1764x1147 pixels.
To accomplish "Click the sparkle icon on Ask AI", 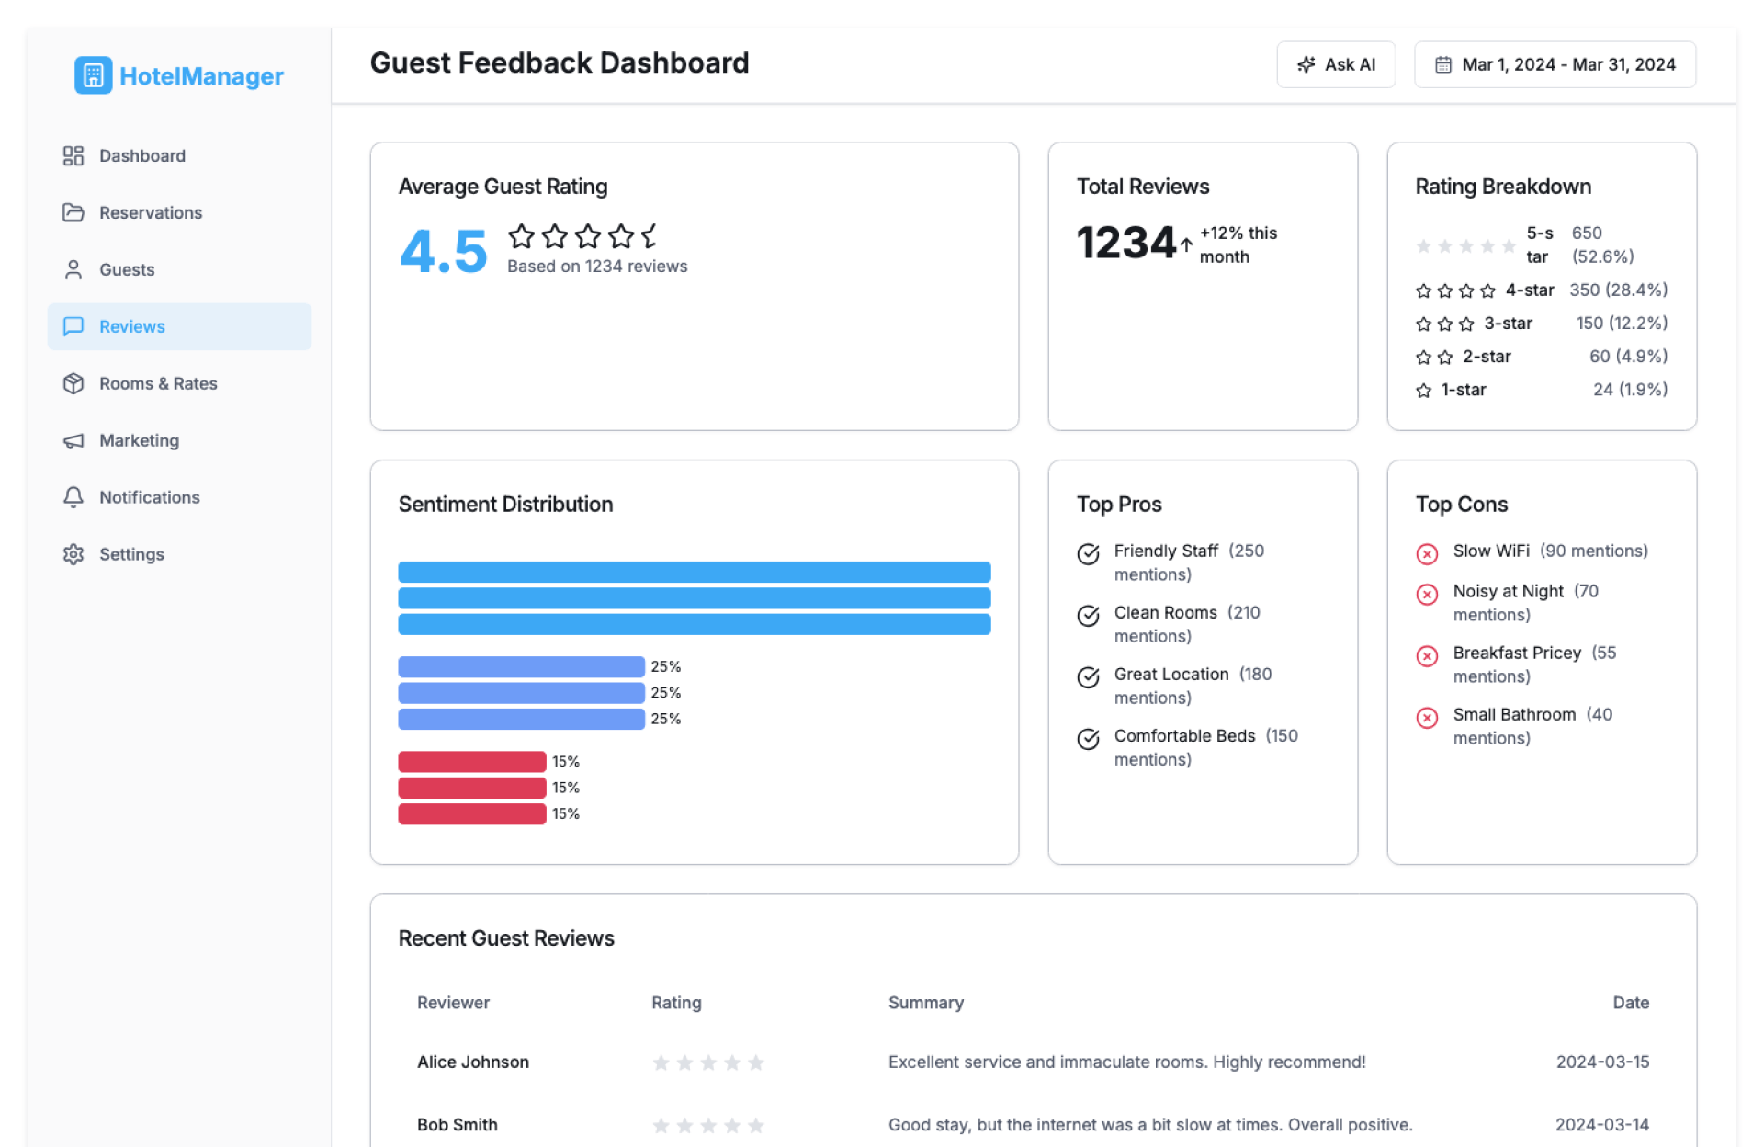I will (1306, 64).
